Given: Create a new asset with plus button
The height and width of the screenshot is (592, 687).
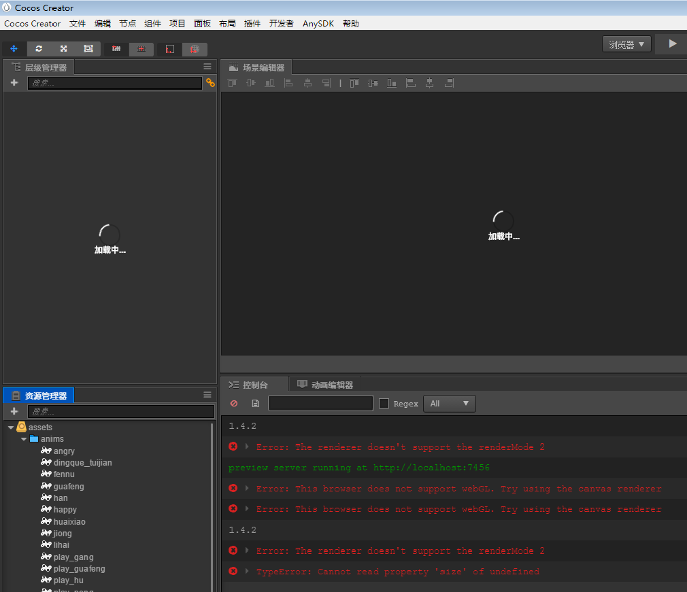Looking at the screenshot, I should point(14,411).
